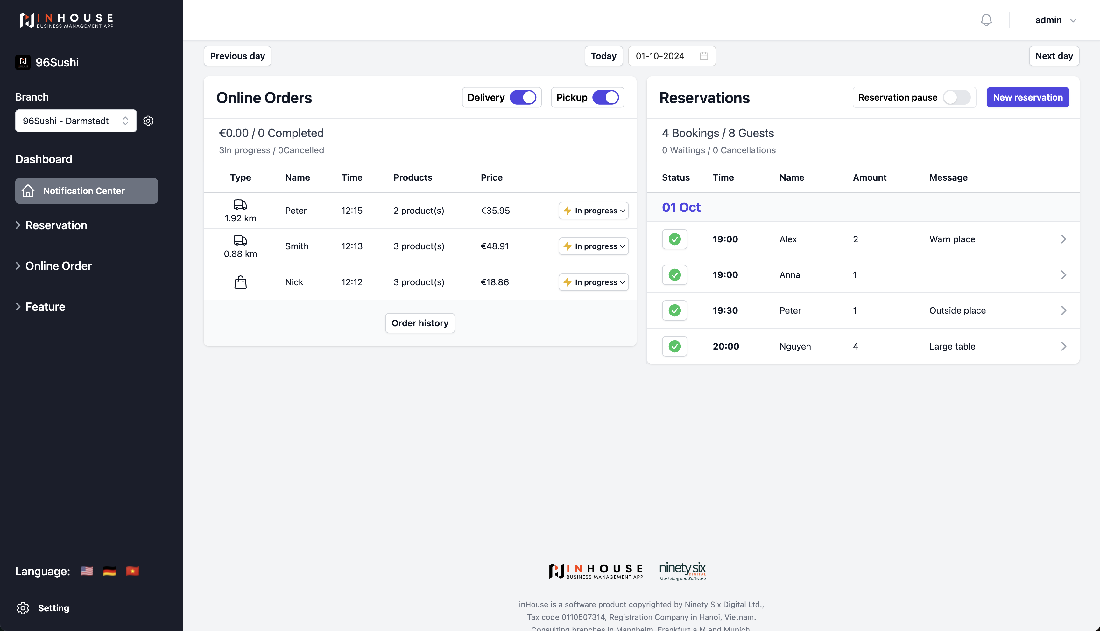Screen dimensions: 1100x631
Task: Click the confirmed status check for Nguyen
Action: point(675,346)
